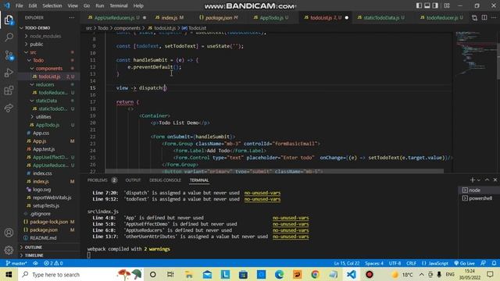The height and width of the screenshot is (281, 500).
Task: Expand the node_modules folder
Action: (x=48, y=36)
